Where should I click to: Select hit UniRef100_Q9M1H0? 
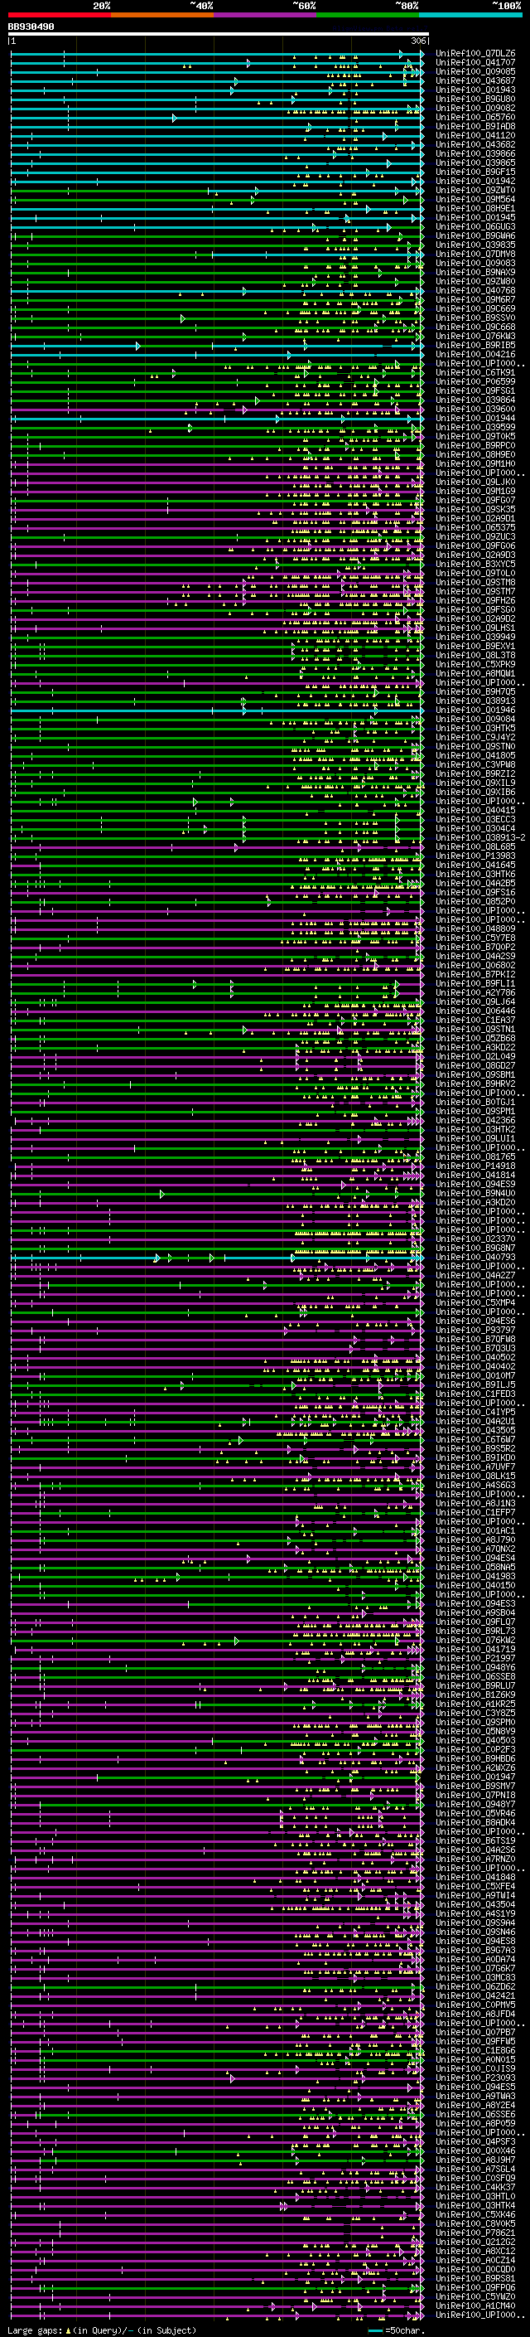(475, 463)
